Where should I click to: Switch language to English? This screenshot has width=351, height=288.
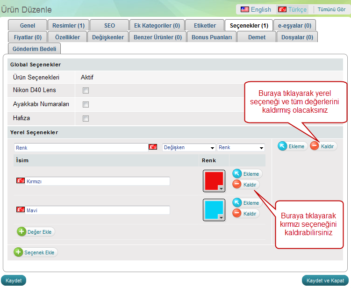pos(256,9)
